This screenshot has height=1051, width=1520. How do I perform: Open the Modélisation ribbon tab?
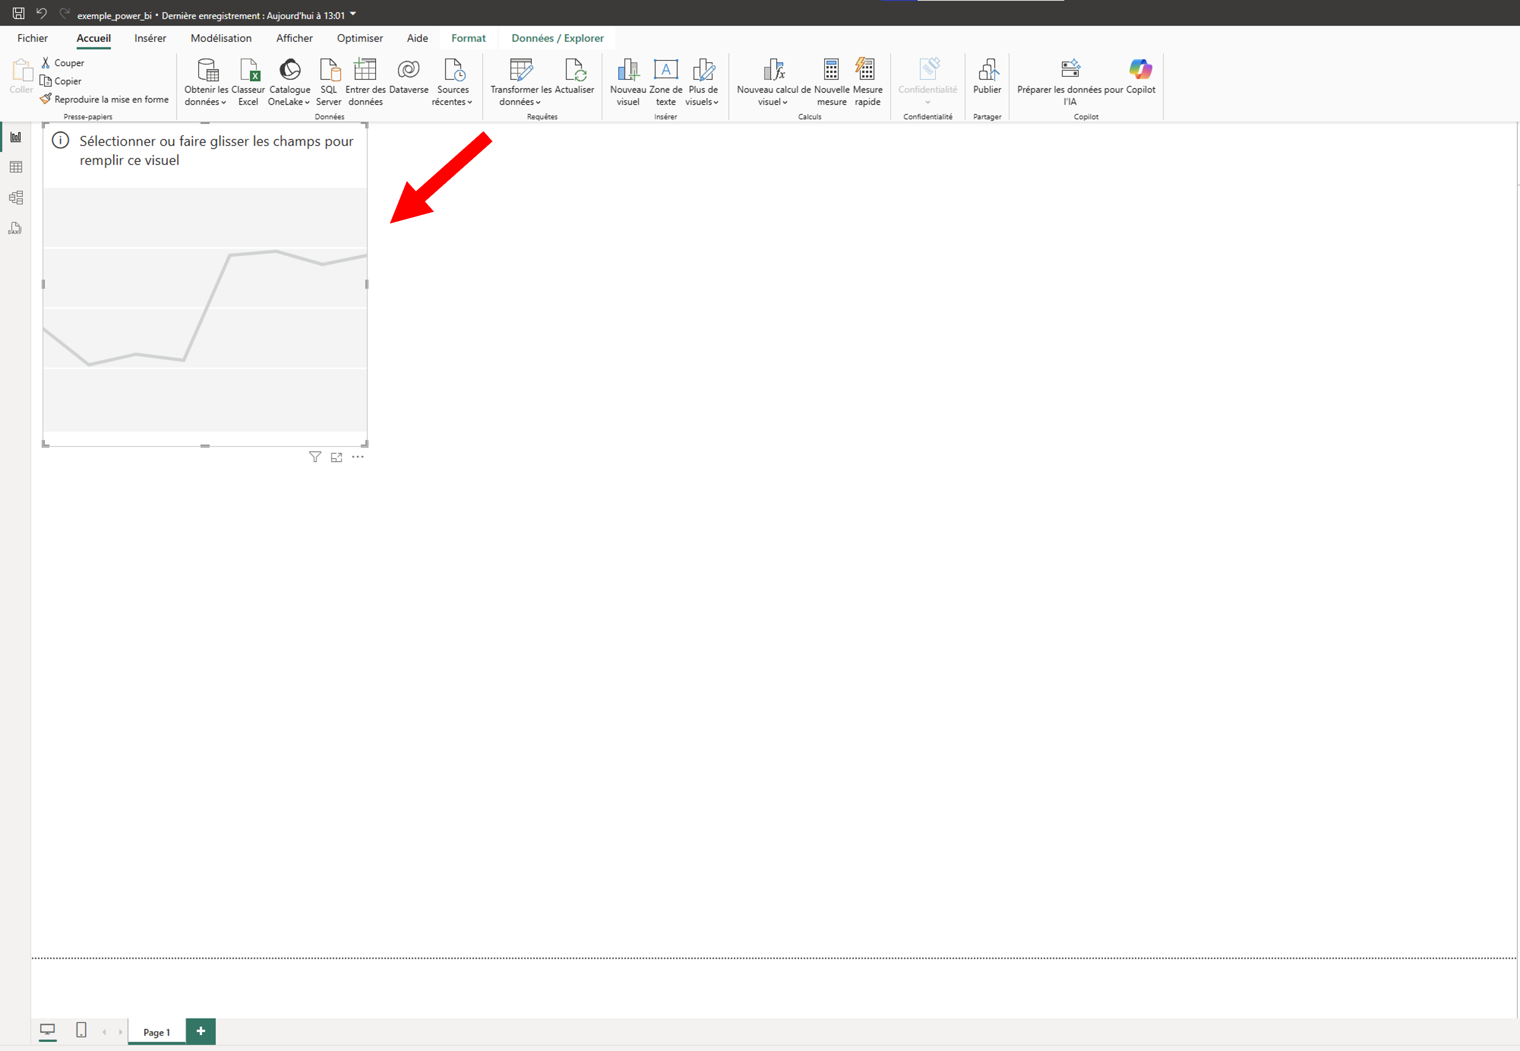[220, 38]
